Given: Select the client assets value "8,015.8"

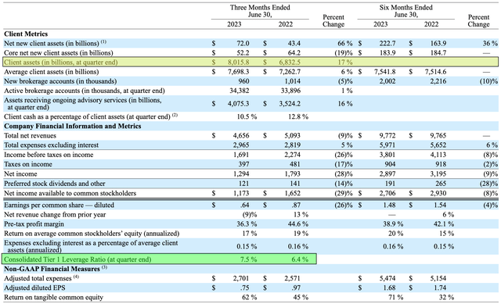Looking at the screenshot, I should (238, 63).
